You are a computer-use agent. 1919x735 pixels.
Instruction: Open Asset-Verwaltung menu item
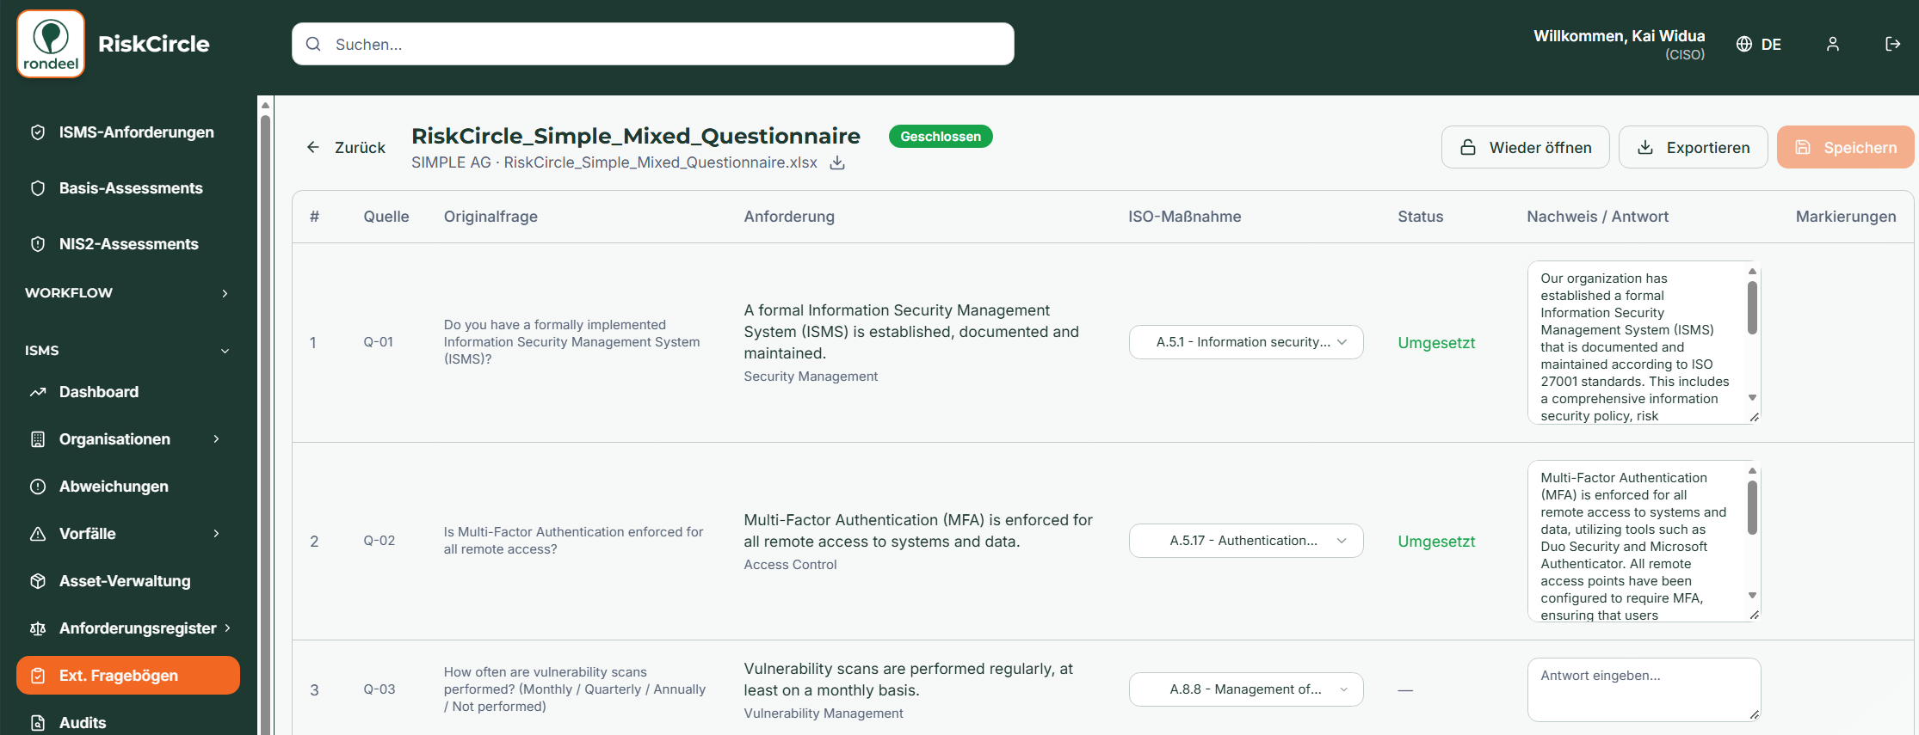[127, 581]
